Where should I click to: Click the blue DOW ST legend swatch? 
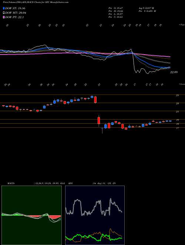[4, 8]
